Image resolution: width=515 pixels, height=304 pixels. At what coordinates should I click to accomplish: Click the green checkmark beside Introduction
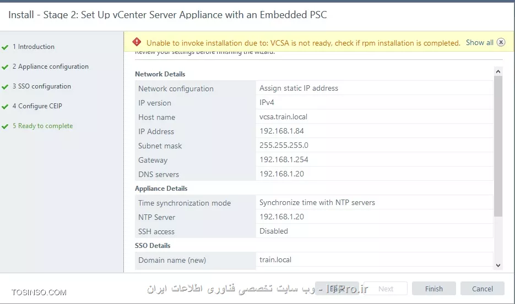[x=5, y=47]
